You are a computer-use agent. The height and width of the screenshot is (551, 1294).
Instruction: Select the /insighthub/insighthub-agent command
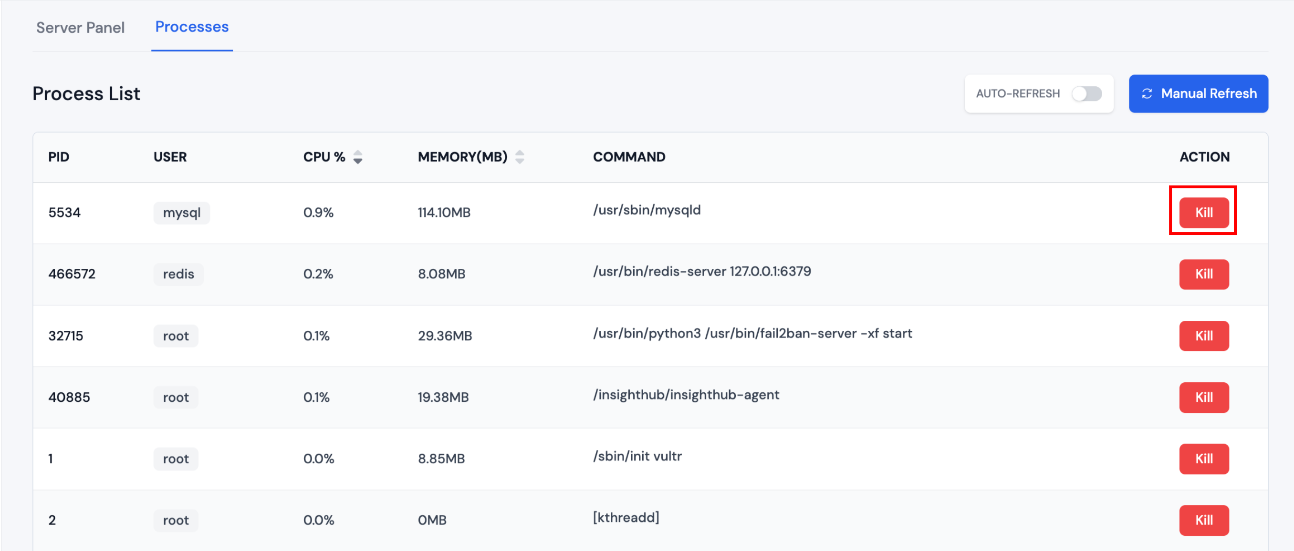(x=686, y=396)
